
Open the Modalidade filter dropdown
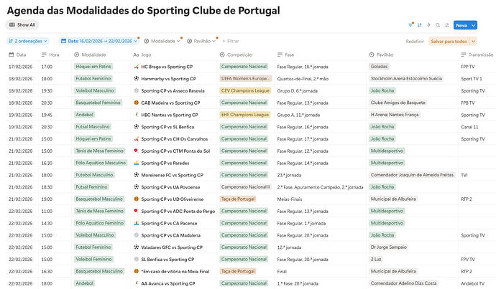pyautogui.click(x=162, y=41)
